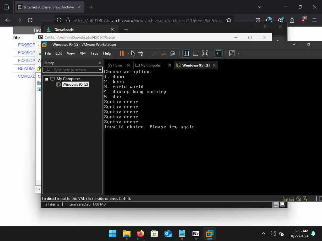Send Ctrl+Alt+Del to the virtual machine
Image resolution: width=322 pixels, height=241 pixels.
pyautogui.click(x=141, y=53)
